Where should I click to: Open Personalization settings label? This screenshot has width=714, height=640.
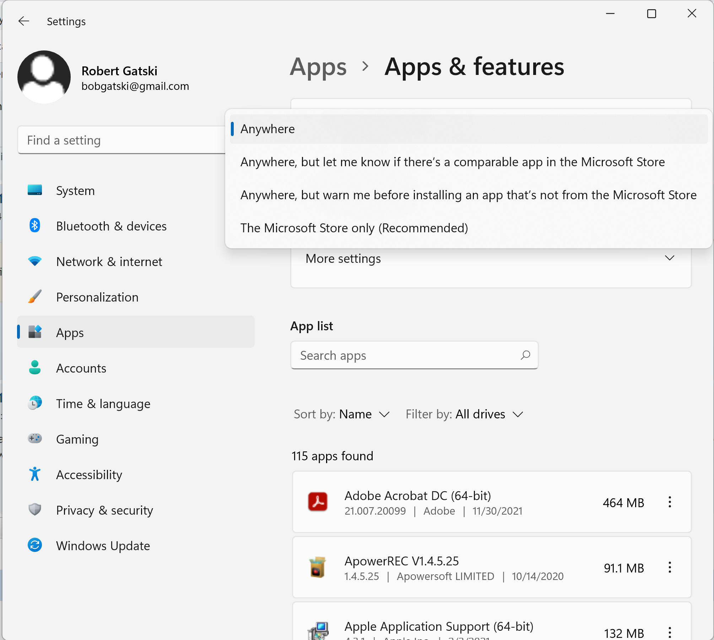(97, 297)
